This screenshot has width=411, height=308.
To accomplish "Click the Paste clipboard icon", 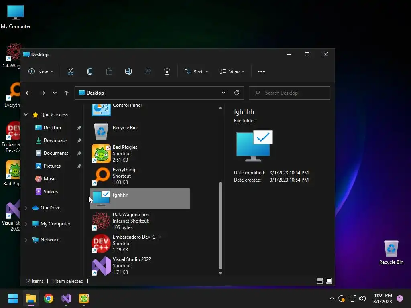I will point(109,71).
